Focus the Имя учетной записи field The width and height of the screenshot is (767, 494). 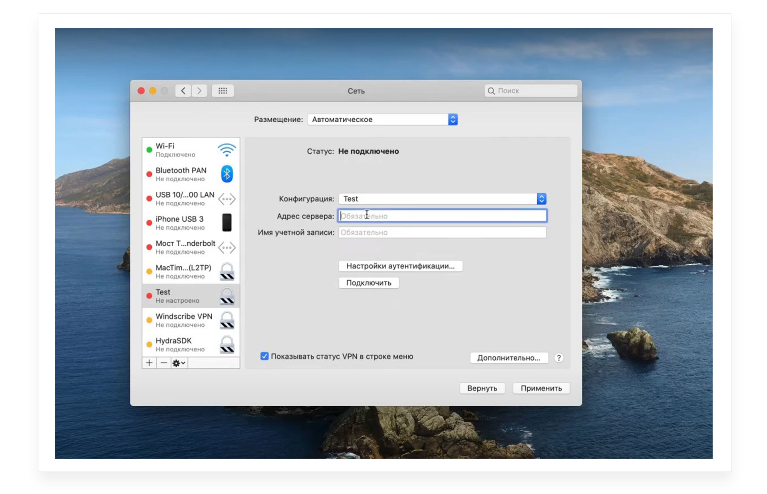click(x=442, y=232)
